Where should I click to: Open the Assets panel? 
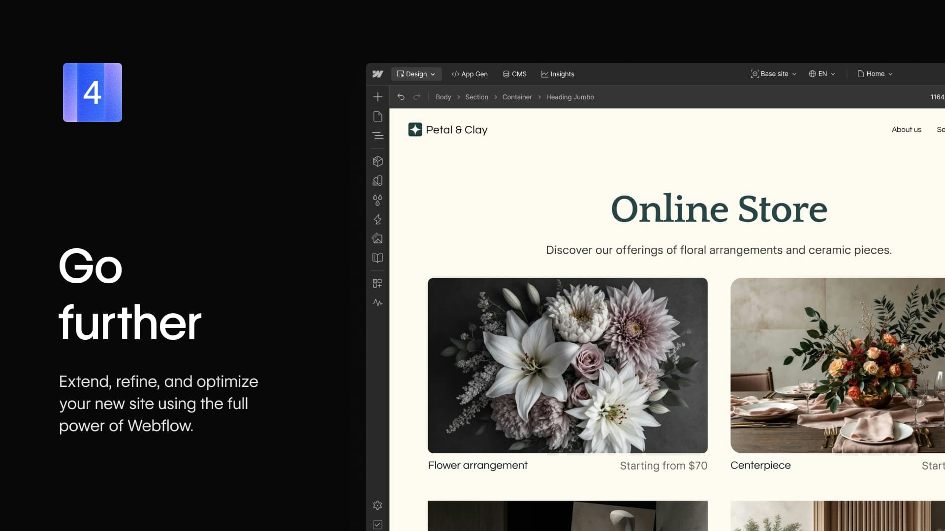378,239
